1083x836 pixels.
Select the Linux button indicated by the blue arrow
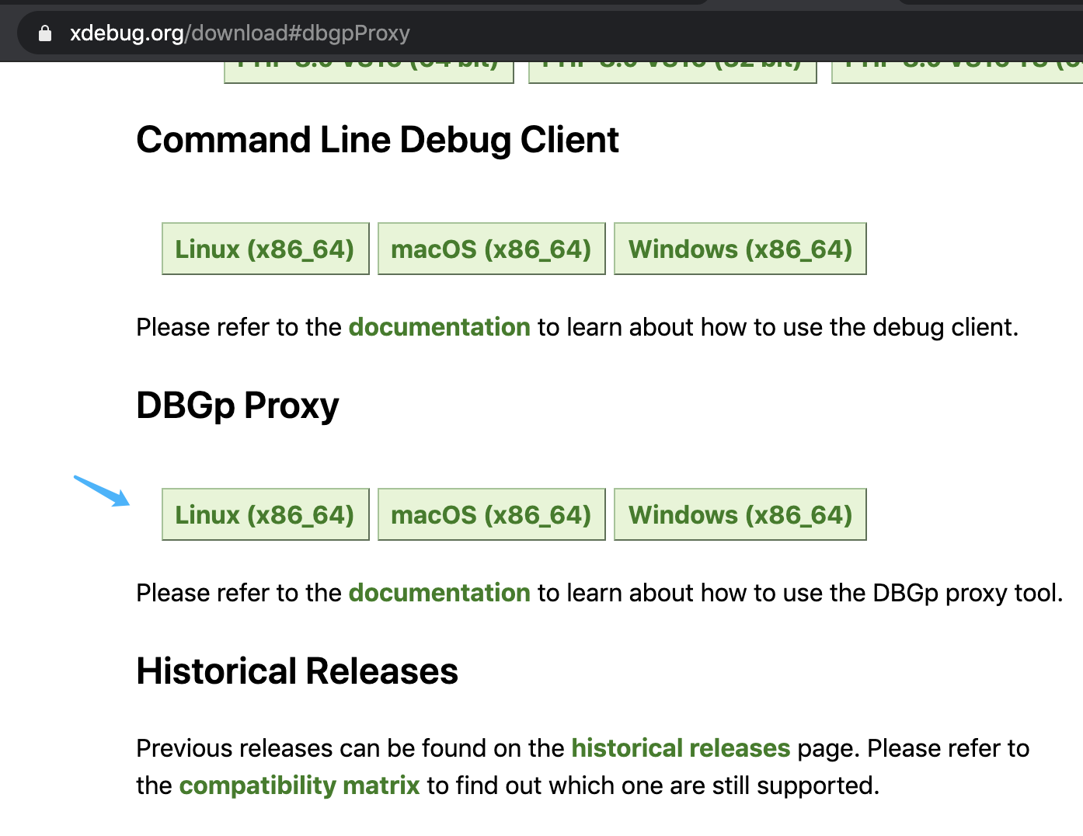tap(265, 514)
